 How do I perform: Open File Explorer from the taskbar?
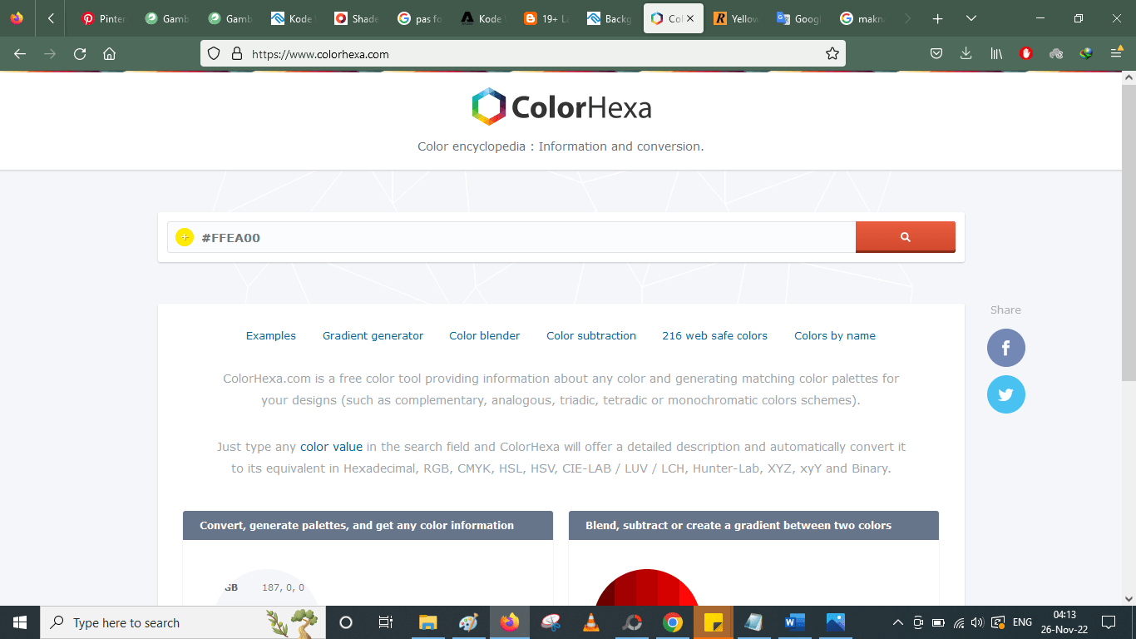427,622
